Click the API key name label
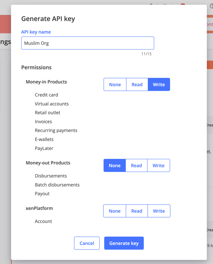This screenshot has height=264, width=213. (x=36, y=32)
